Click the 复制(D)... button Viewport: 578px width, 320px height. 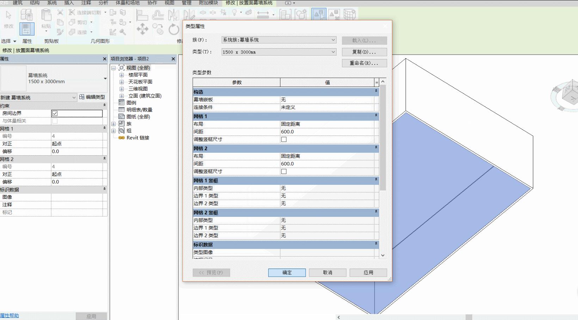coord(364,52)
